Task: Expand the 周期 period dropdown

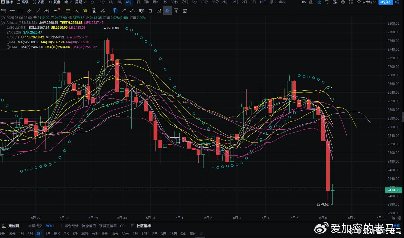Action: point(80,2)
